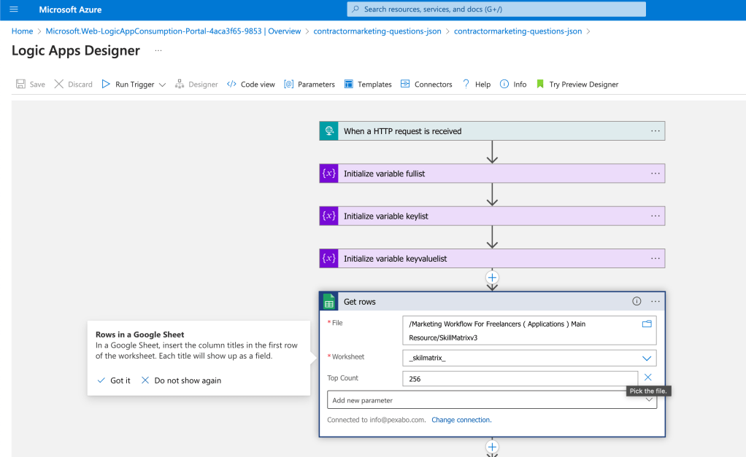Expand 'Initialize variable fullist' step
This screenshot has height=457, width=746.
[x=492, y=173]
